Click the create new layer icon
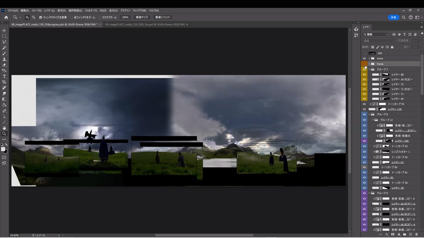424x238 pixels. pos(411,234)
